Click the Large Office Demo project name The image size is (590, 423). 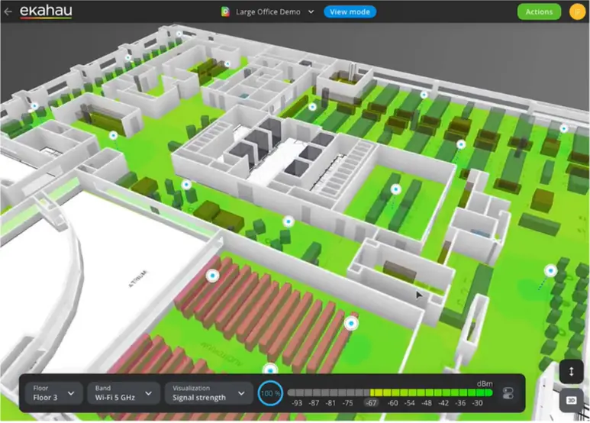point(268,12)
